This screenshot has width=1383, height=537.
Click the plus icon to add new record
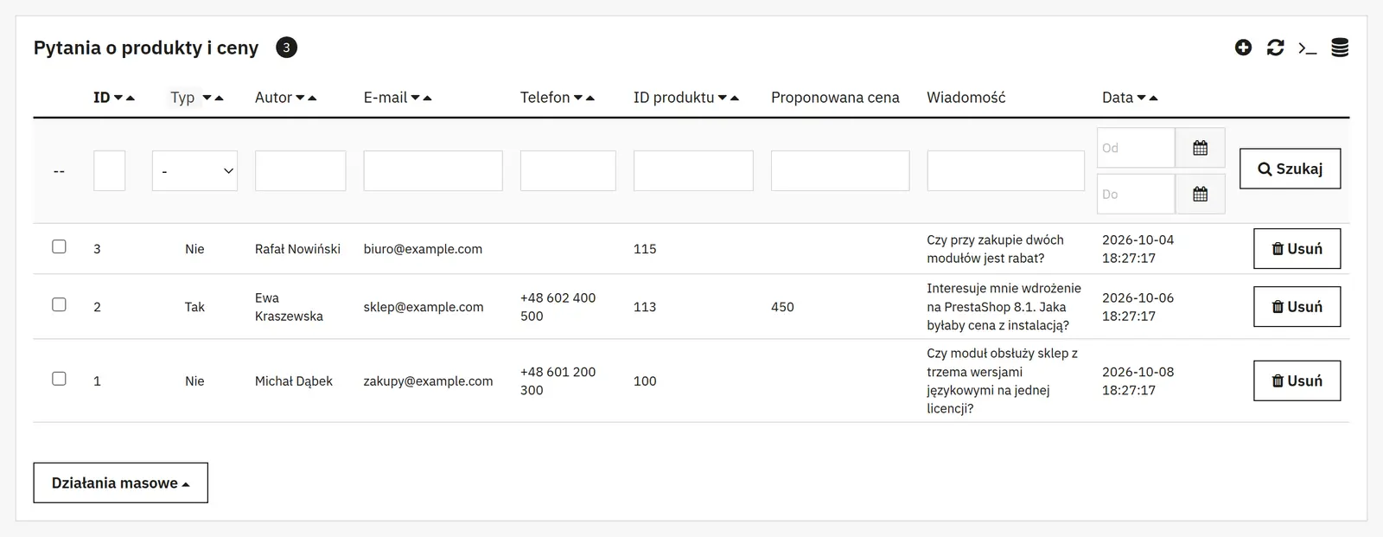click(1243, 48)
